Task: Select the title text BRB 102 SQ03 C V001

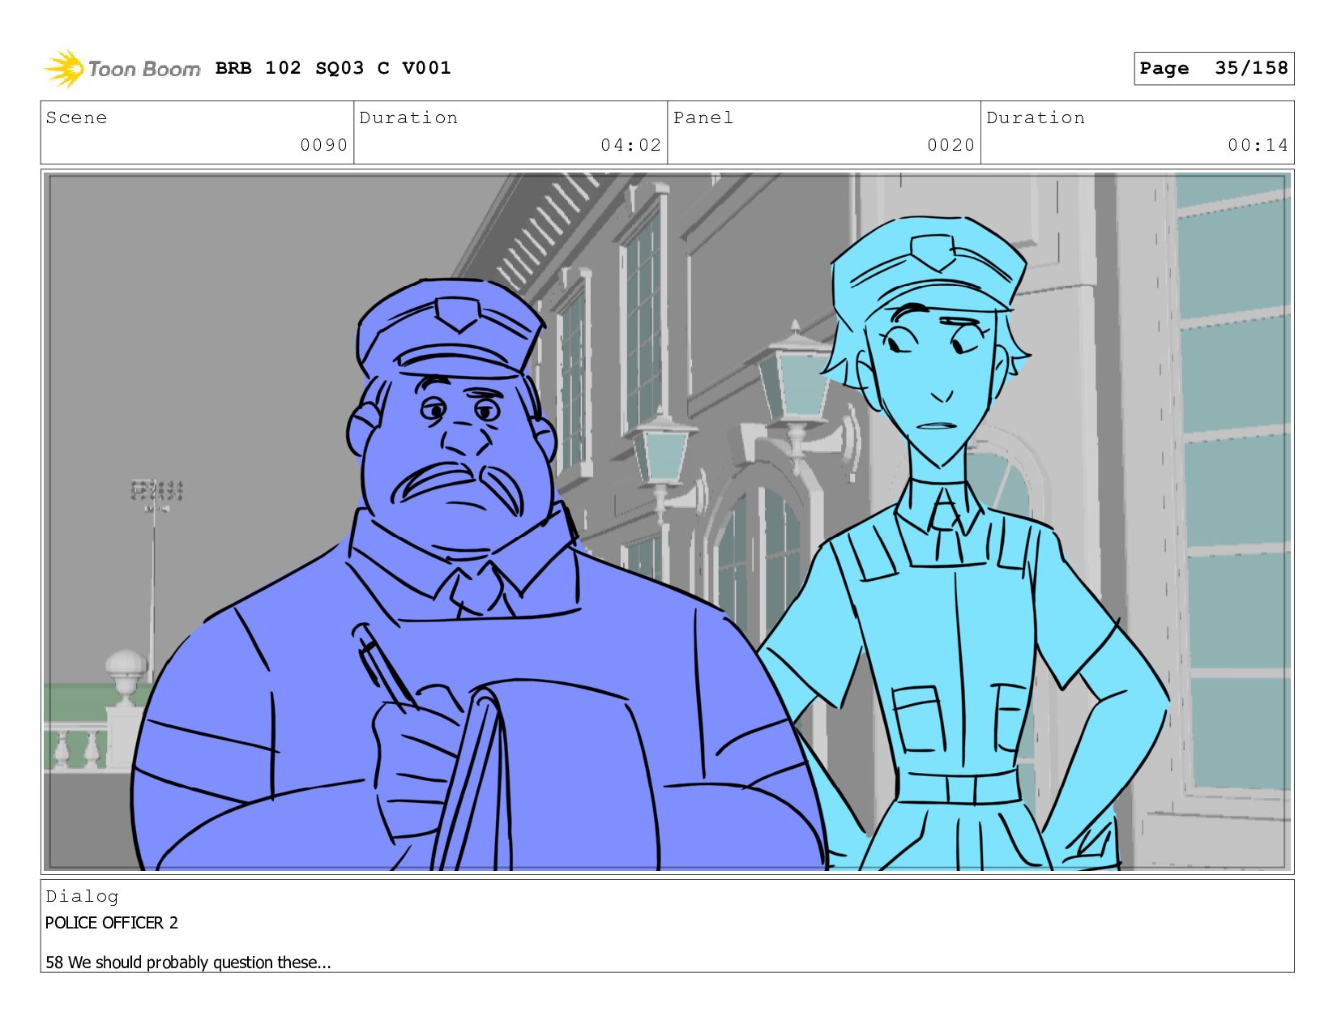Action: [333, 68]
